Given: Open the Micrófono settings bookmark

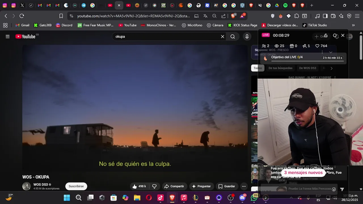Looking at the screenshot, I should coord(192,25).
